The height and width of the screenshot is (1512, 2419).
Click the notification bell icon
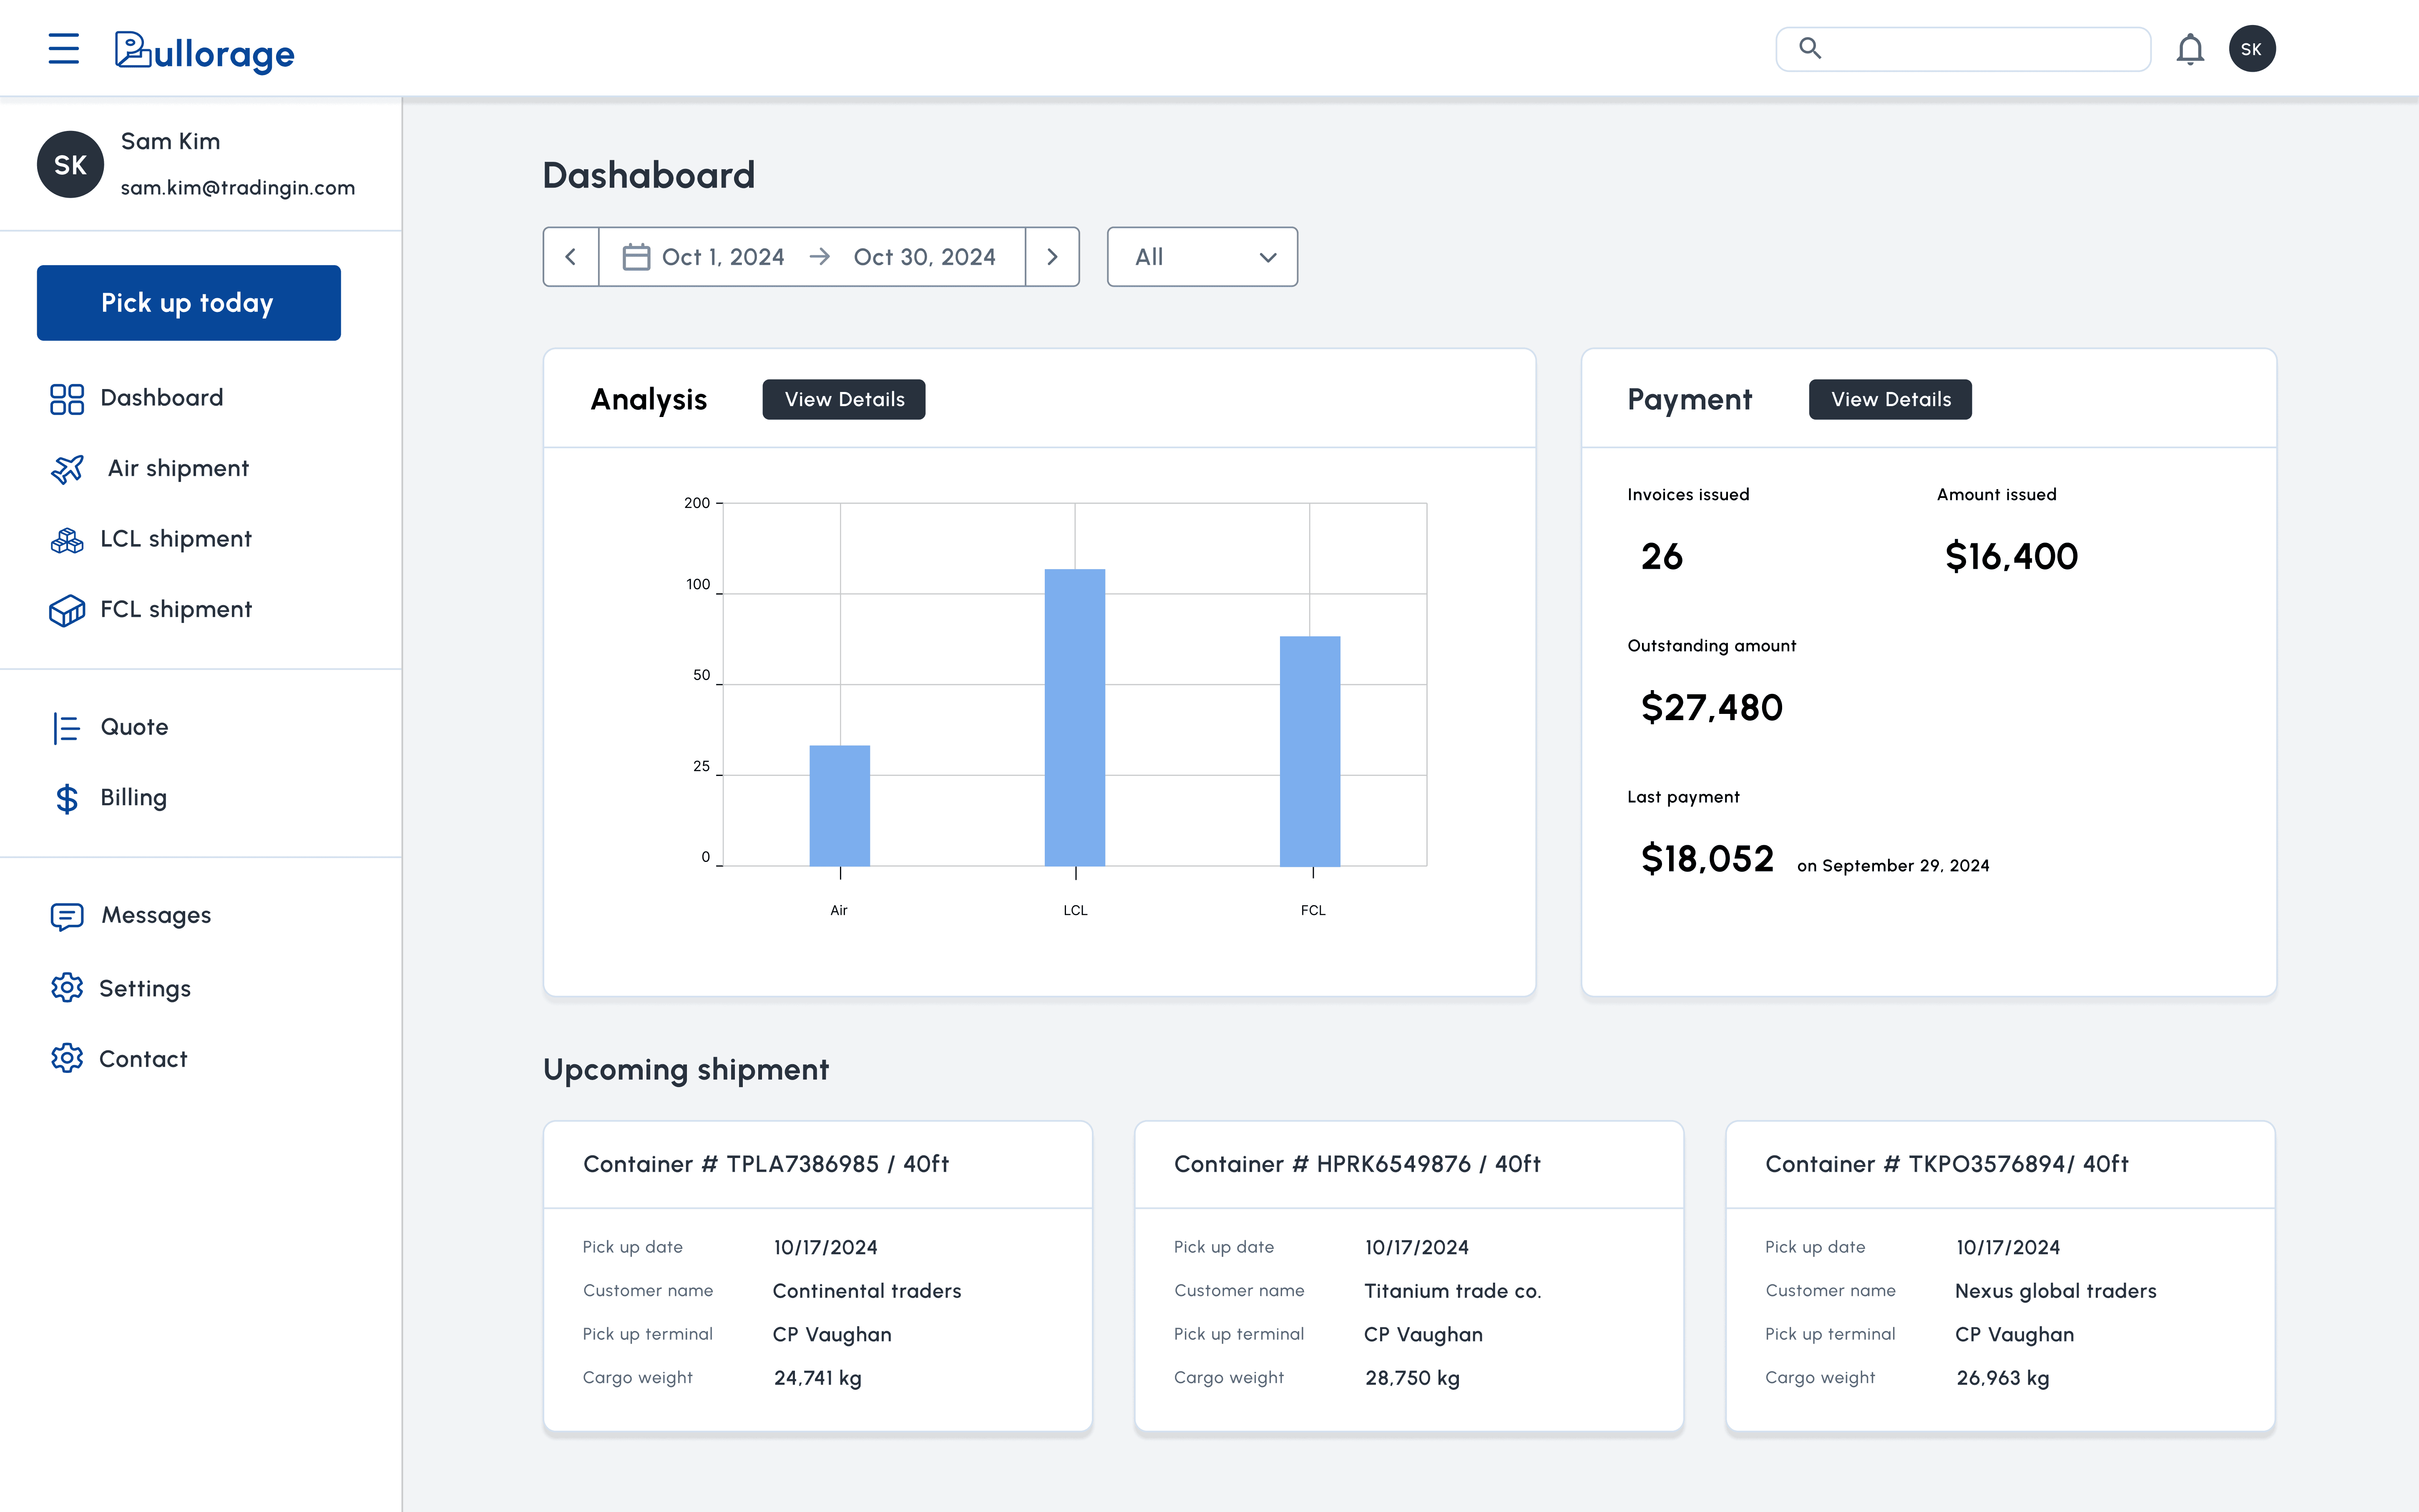pos(2189,49)
